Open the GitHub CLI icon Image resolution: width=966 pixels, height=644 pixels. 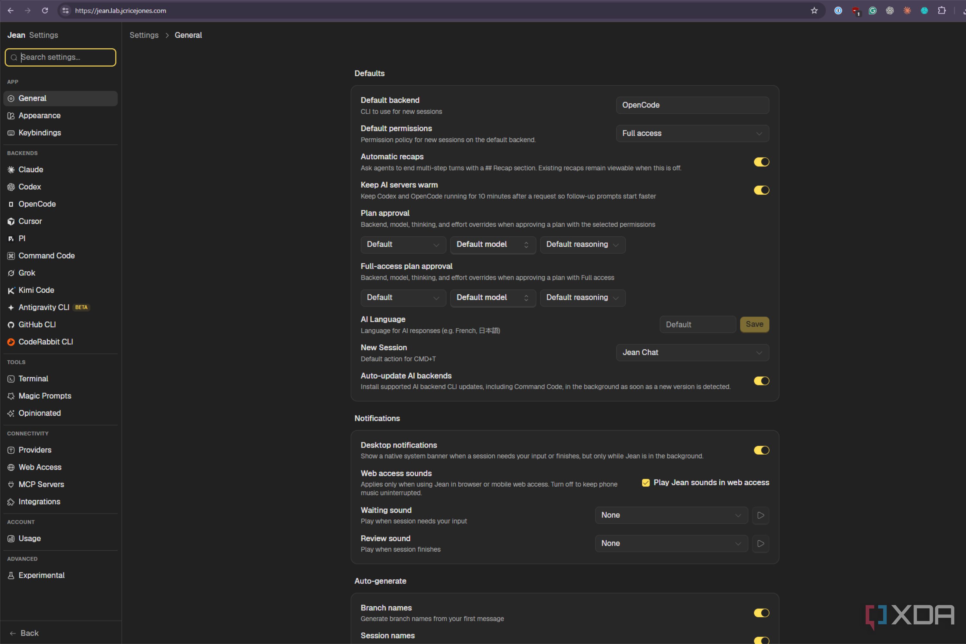[11, 325]
